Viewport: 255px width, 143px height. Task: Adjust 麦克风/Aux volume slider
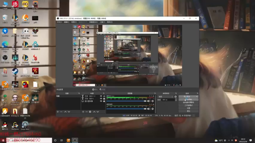click(x=127, y=101)
